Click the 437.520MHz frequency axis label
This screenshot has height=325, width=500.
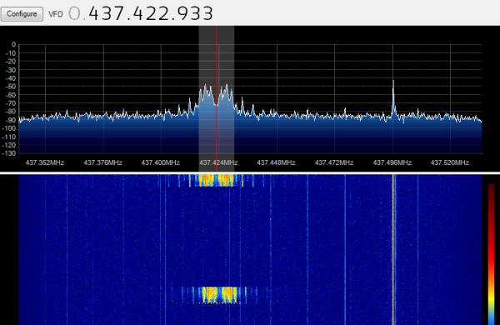[450, 162]
